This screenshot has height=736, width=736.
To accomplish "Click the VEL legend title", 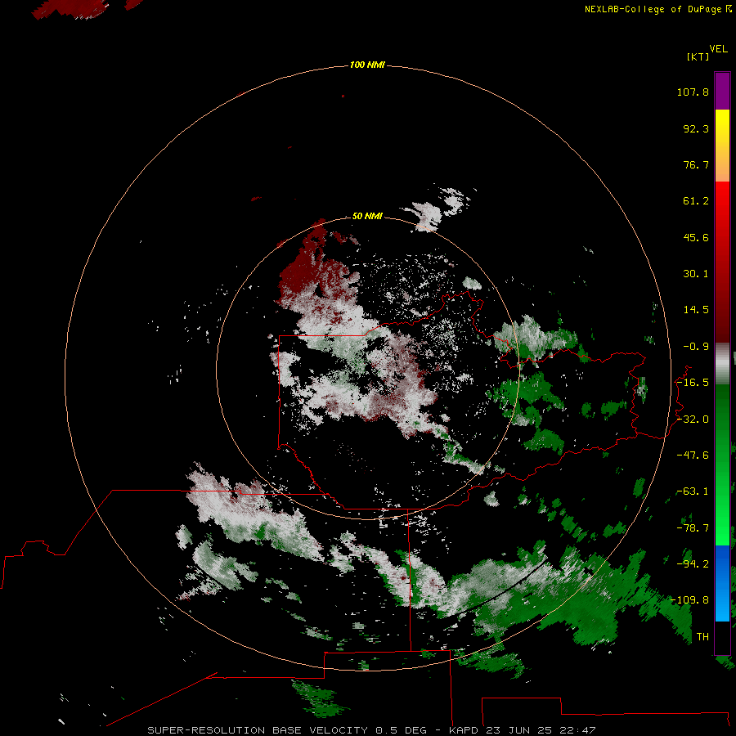I will 718,49.
